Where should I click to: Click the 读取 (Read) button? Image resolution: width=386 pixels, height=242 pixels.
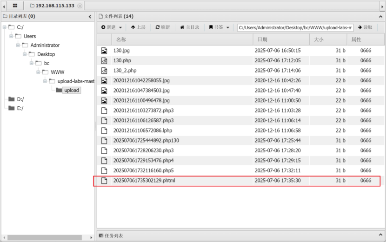click(365, 27)
